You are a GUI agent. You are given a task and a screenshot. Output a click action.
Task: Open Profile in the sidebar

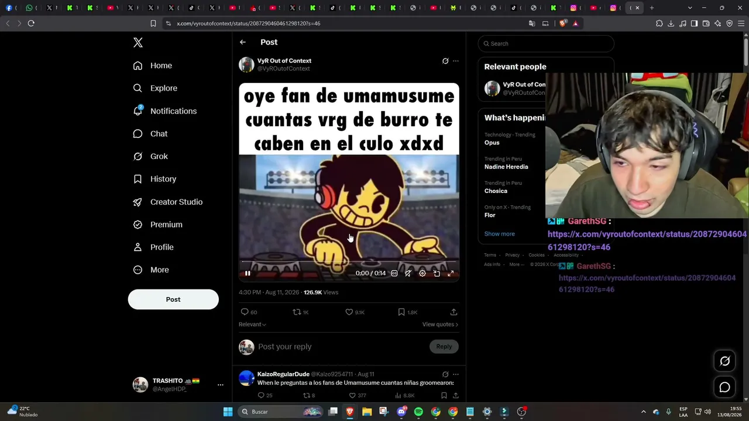tap(153, 247)
